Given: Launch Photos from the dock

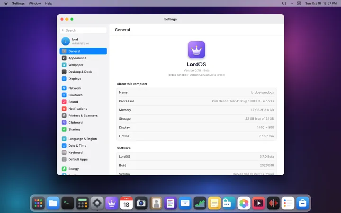Looking at the screenshot, I should tap(244, 203).
